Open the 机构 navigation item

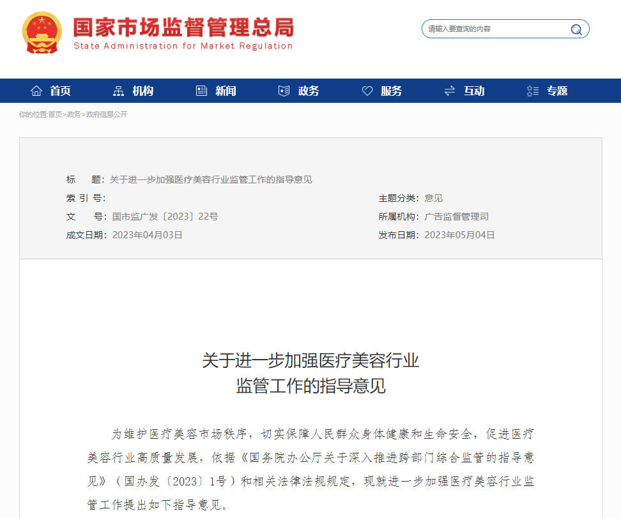tap(142, 91)
